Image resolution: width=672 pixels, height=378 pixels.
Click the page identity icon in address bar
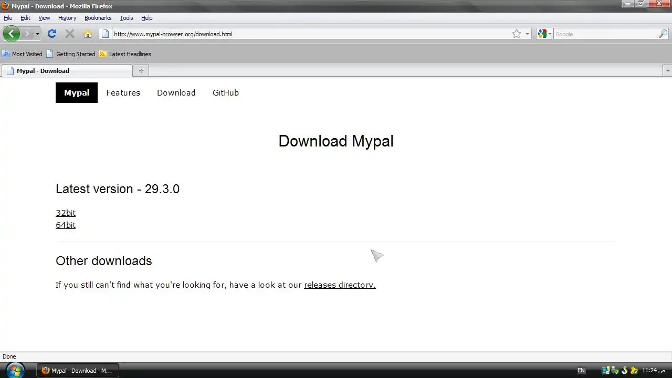coord(105,34)
